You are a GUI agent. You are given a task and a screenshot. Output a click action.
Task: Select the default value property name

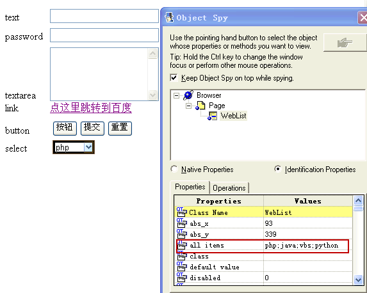pyautogui.click(x=215, y=267)
